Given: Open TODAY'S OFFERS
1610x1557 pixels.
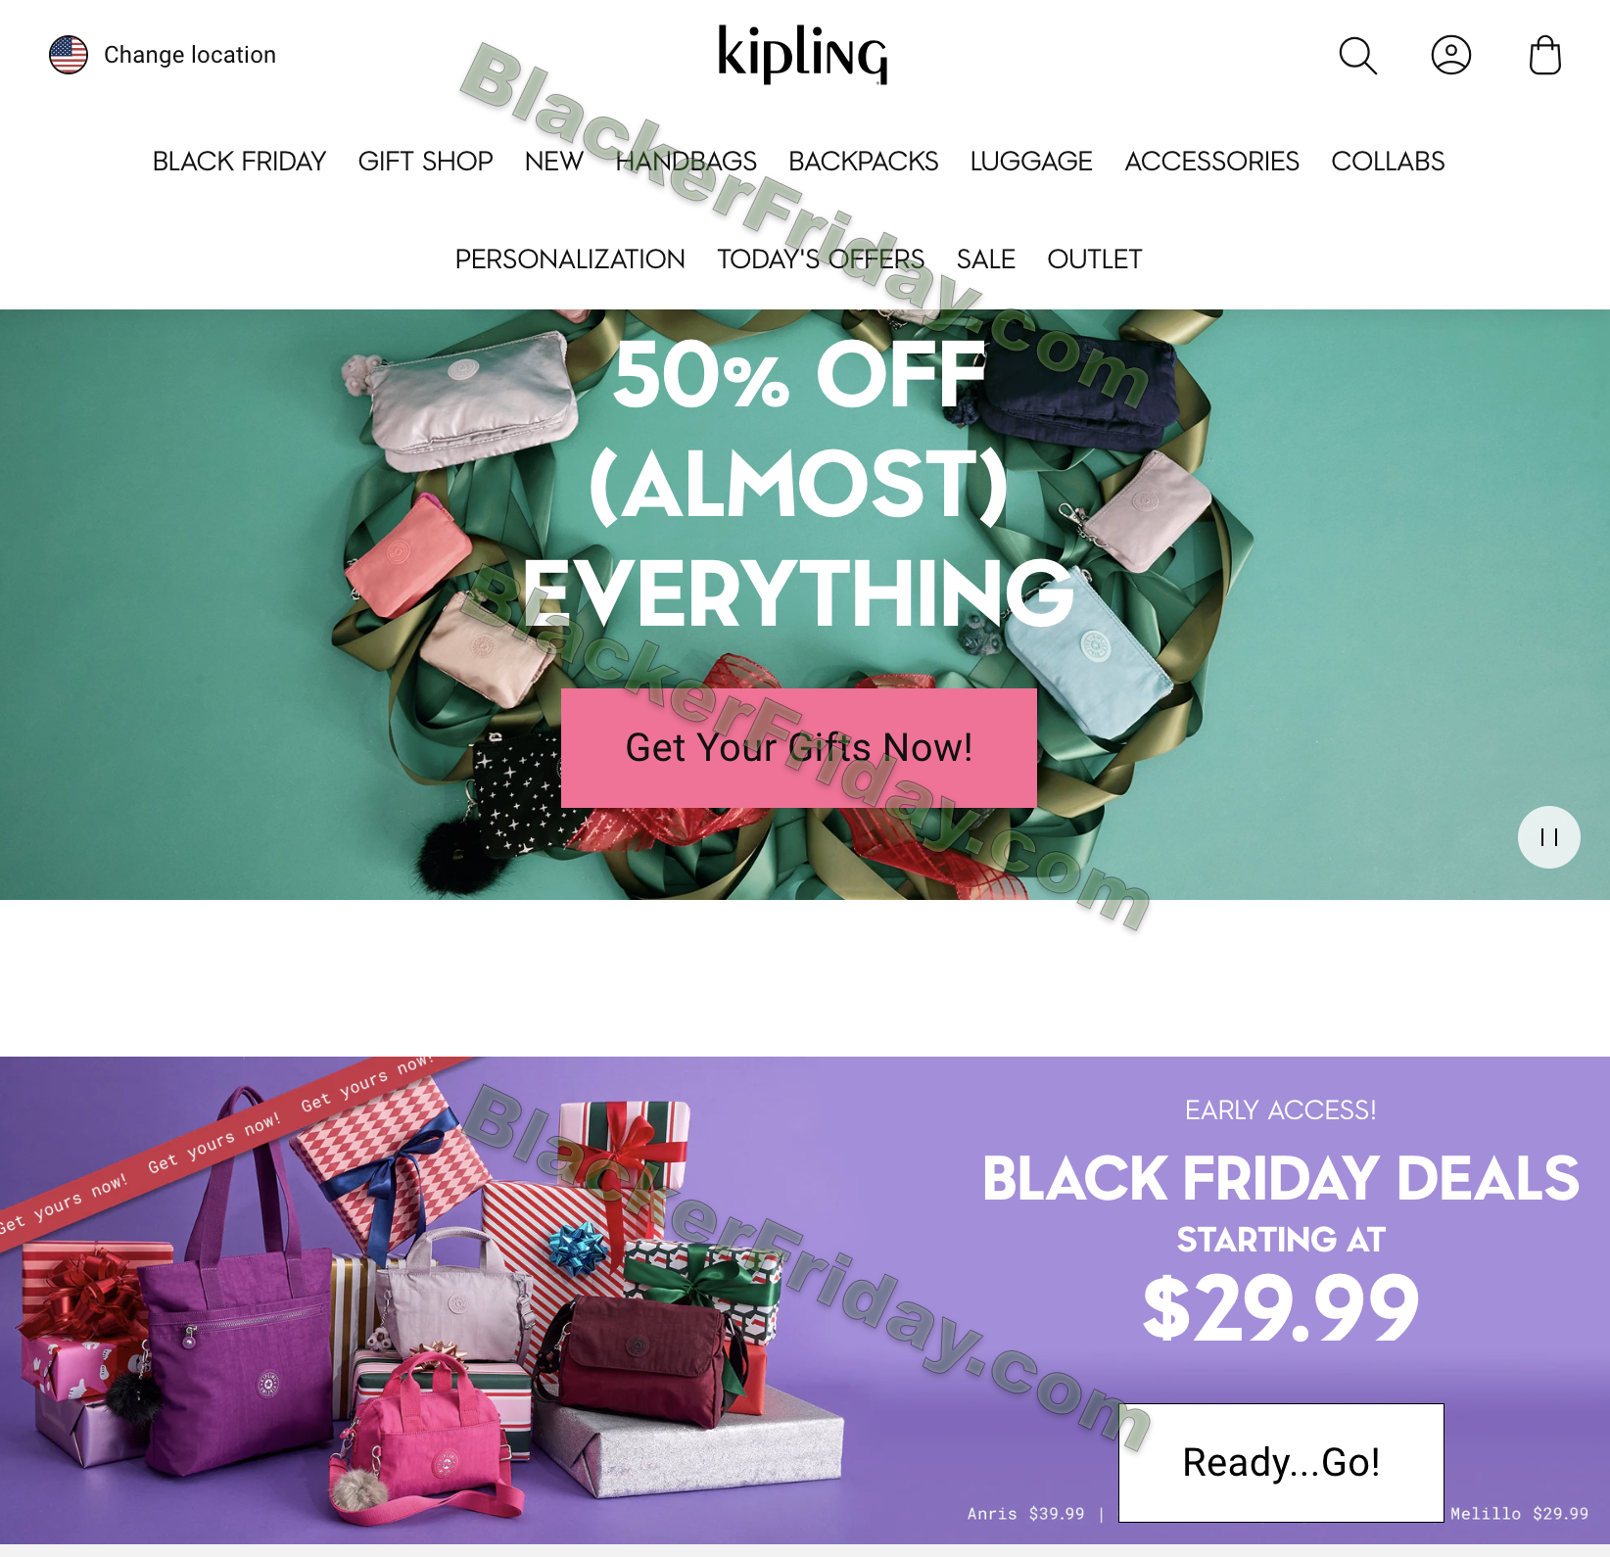Looking at the screenshot, I should pyautogui.click(x=821, y=259).
